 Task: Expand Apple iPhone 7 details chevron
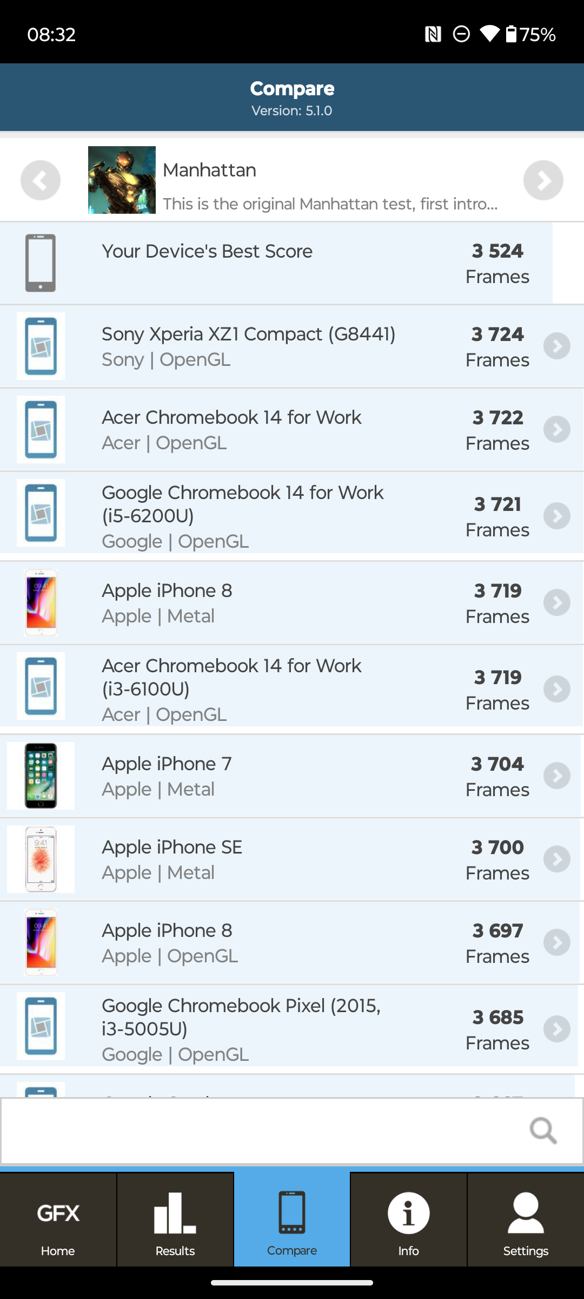(x=557, y=776)
